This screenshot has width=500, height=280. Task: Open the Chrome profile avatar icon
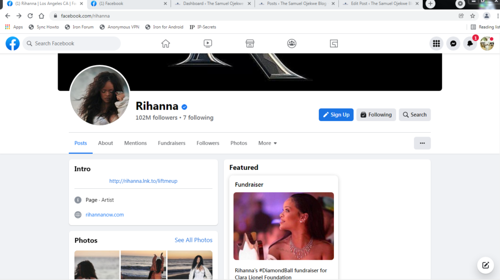coord(486,16)
